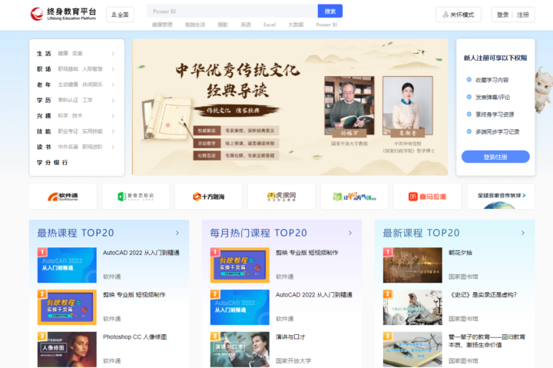Click the 瑜伽生活 hot search tag
Viewport: 553px width, 368px height.
click(x=195, y=25)
